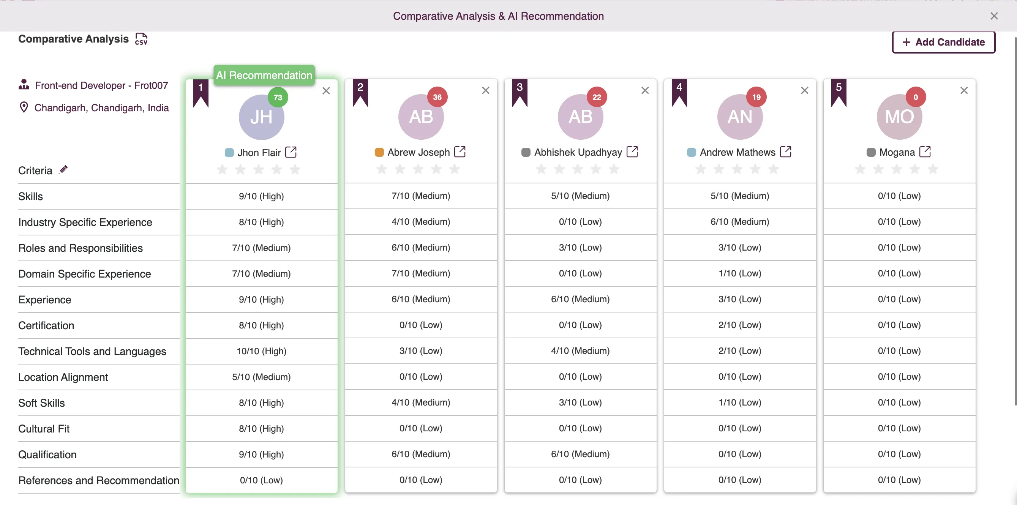
Task: Click rank 4 bookmark ribbon
Action: pos(679,93)
